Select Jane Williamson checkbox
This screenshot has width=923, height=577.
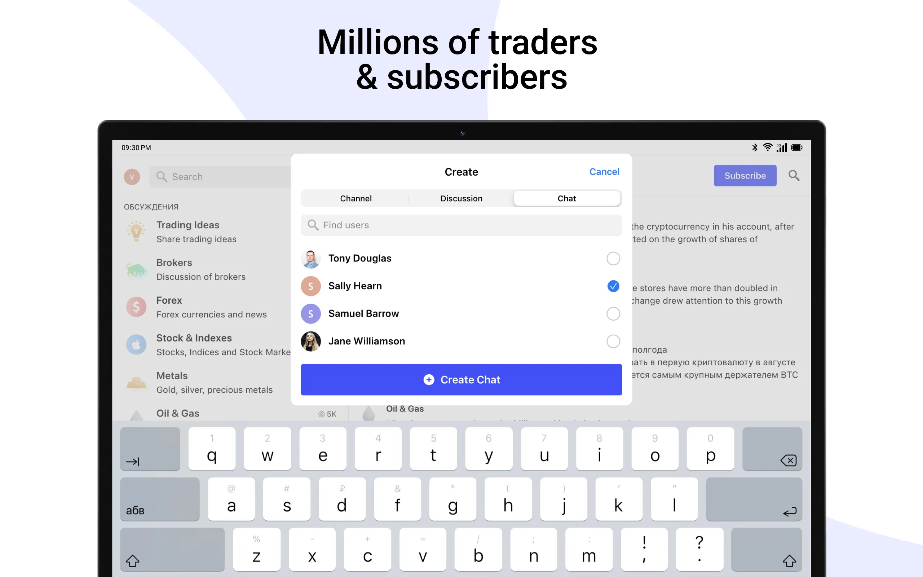pyautogui.click(x=612, y=340)
